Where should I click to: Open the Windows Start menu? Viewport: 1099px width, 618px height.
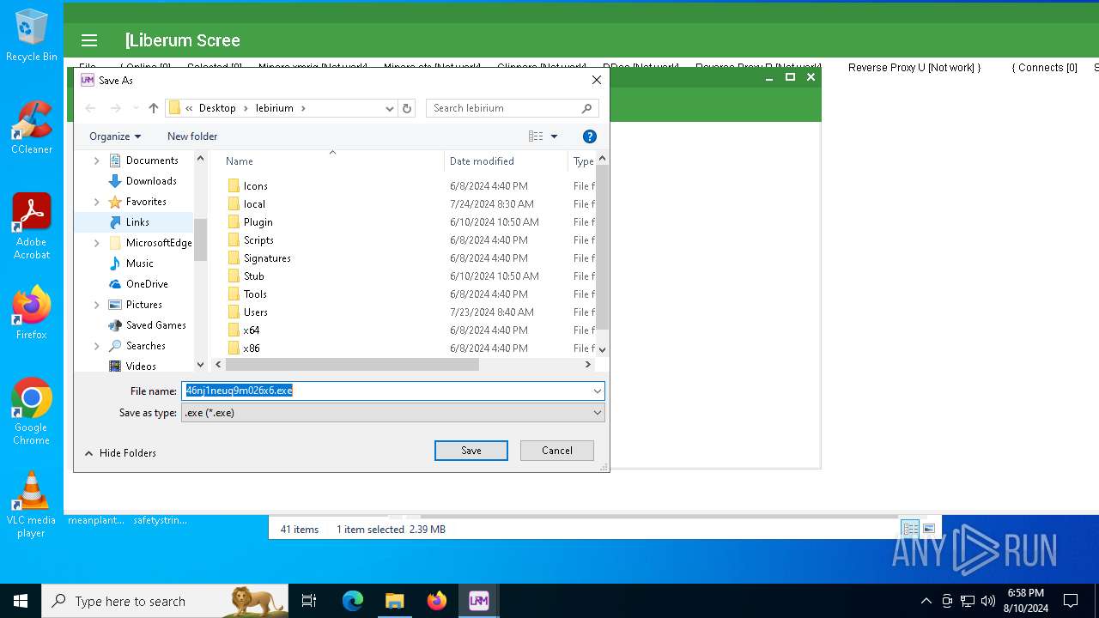click(x=21, y=601)
